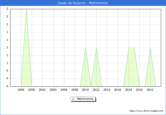Click the 2000 x-axis label
Screen dimensions: 166x115
coord(32,90)
